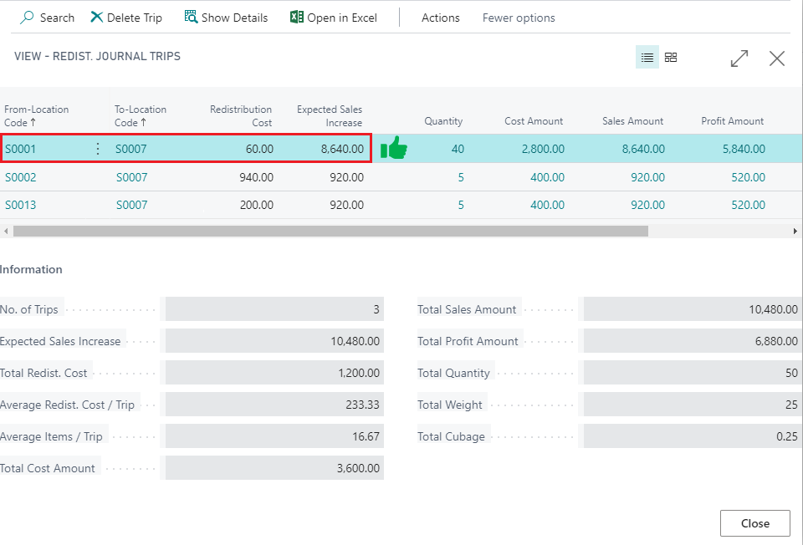
Task: Click the 5,840.00 profit amount value
Action: click(744, 149)
